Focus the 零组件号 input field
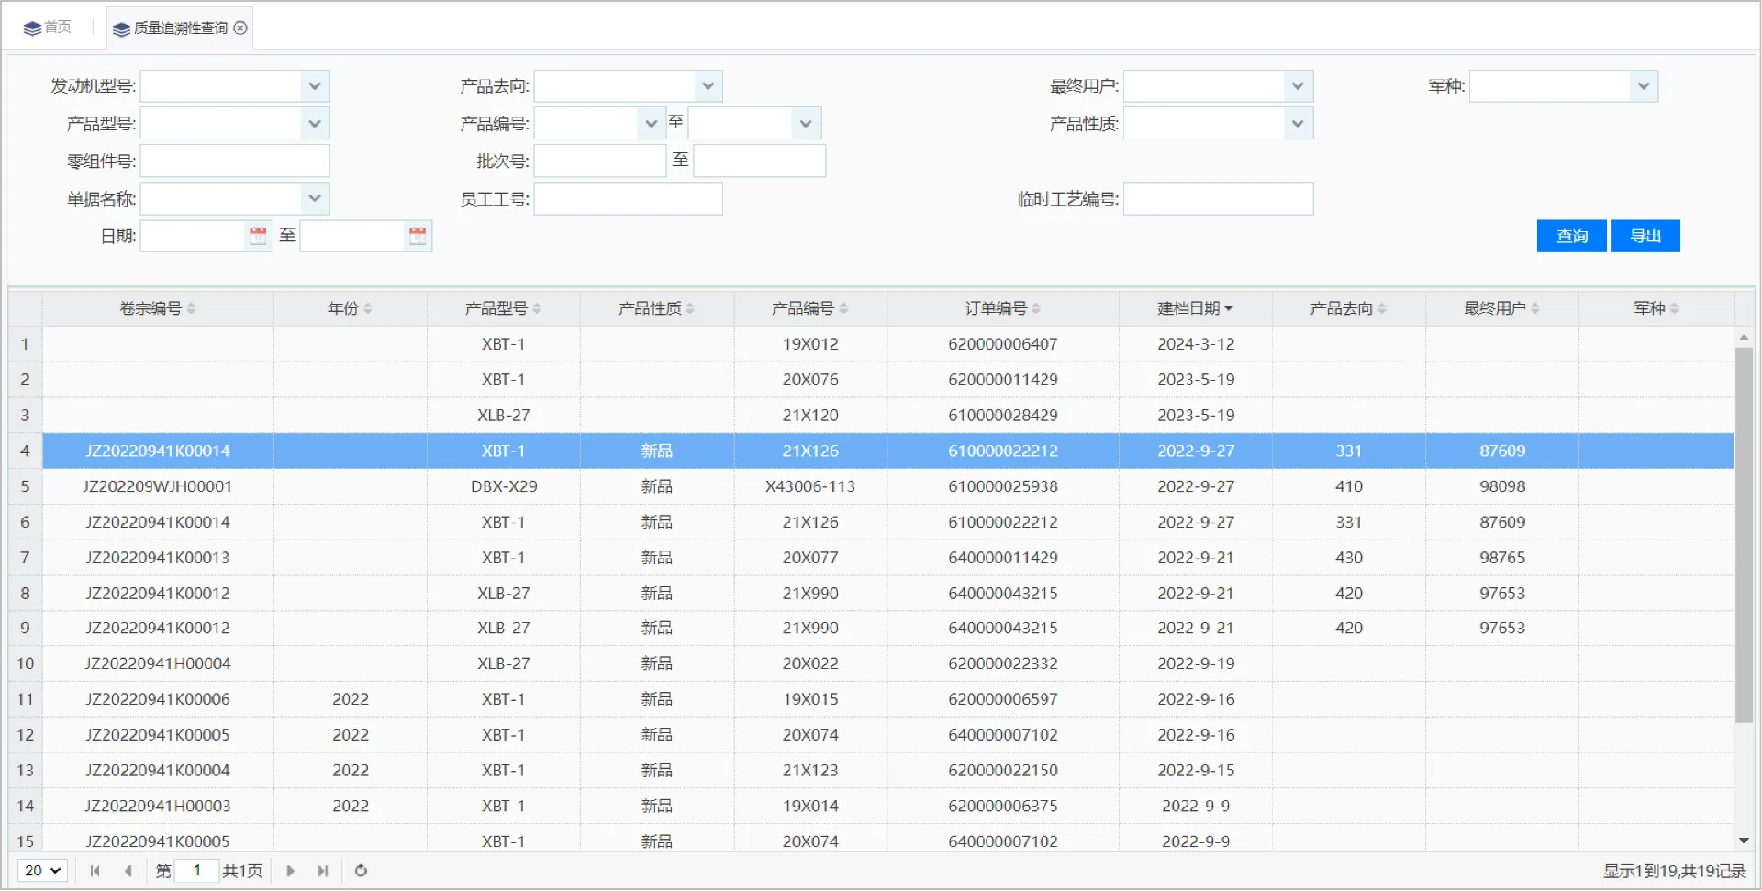1762x891 pixels. (235, 161)
